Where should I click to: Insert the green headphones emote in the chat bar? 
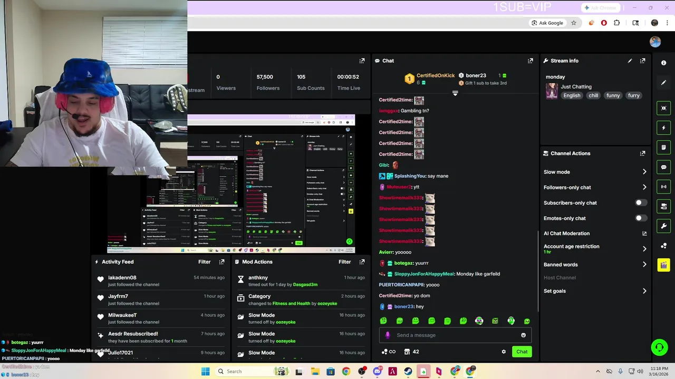coord(511,321)
